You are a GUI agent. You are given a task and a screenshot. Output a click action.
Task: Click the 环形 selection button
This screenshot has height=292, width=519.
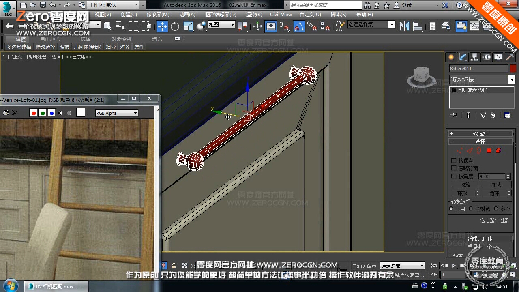point(462,193)
